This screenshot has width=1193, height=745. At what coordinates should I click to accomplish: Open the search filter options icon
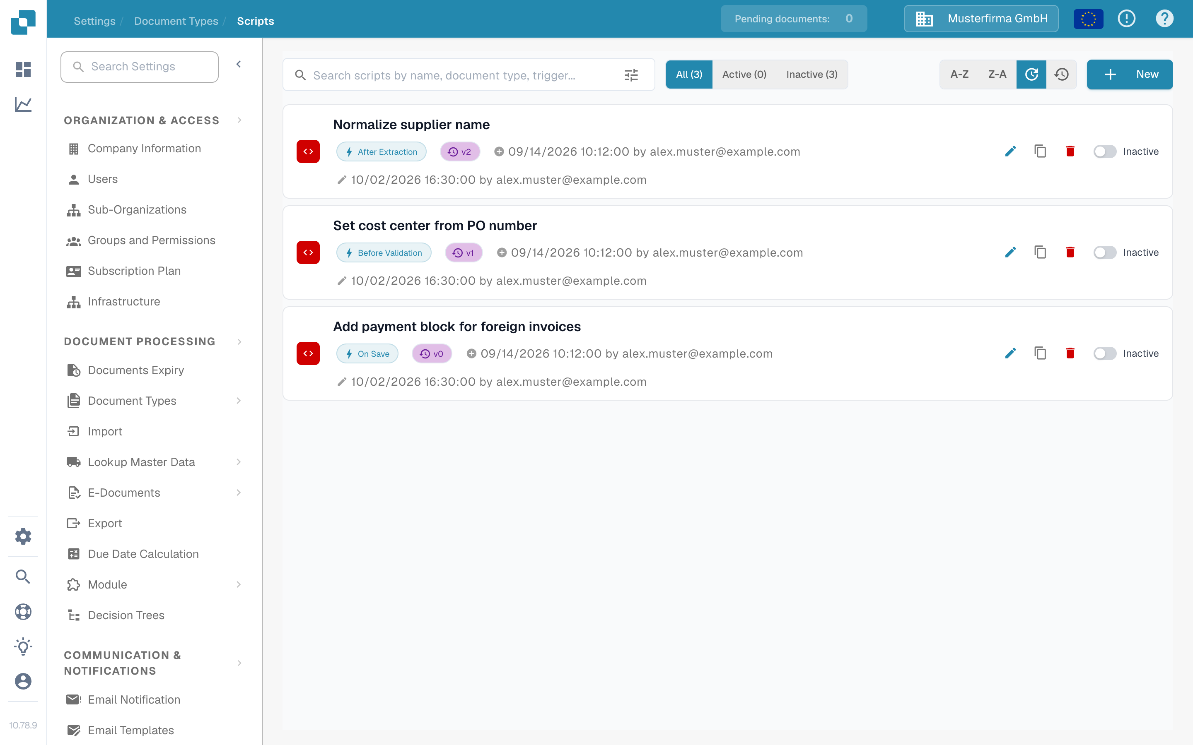(631, 75)
